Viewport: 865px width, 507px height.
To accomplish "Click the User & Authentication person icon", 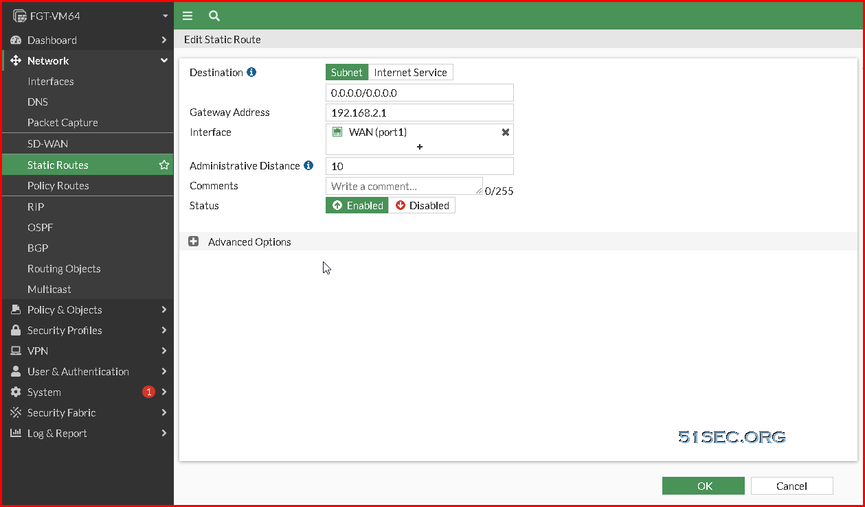I will click(16, 371).
